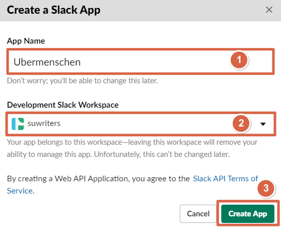Close the Create a Slack App dialog
The height and width of the screenshot is (227, 281).
coord(269,10)
